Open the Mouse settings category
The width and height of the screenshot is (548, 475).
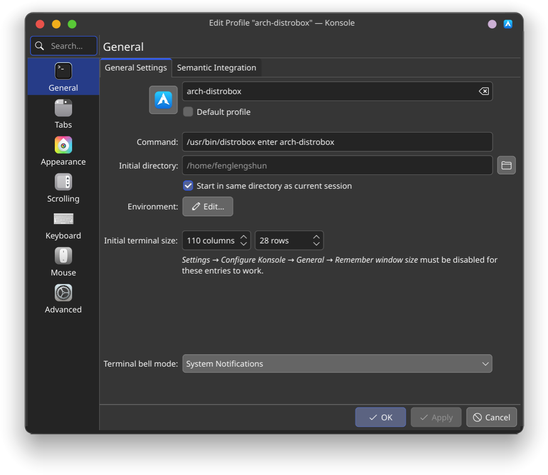point(63,262)
